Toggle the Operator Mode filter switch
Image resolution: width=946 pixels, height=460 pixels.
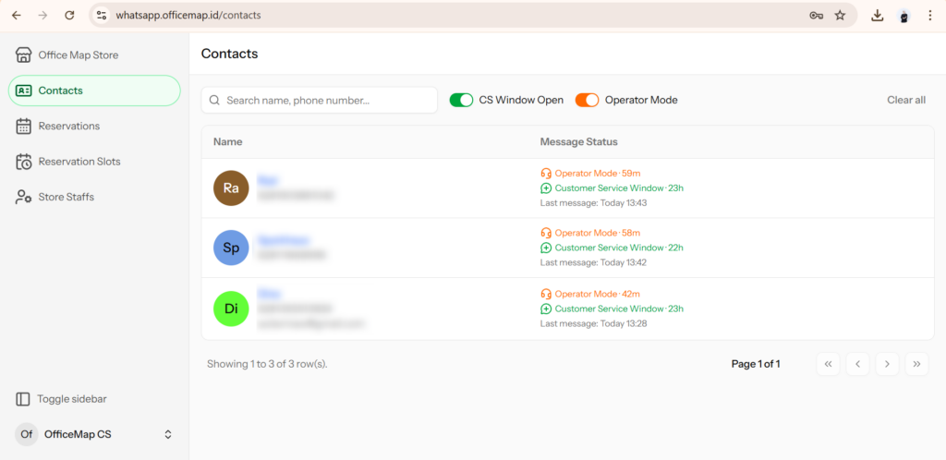click(587, 100)
